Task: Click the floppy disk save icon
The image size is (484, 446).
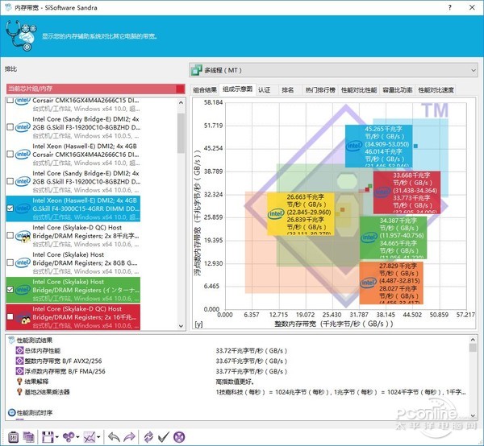Action: pyautogui.click(x=48, y=437)
